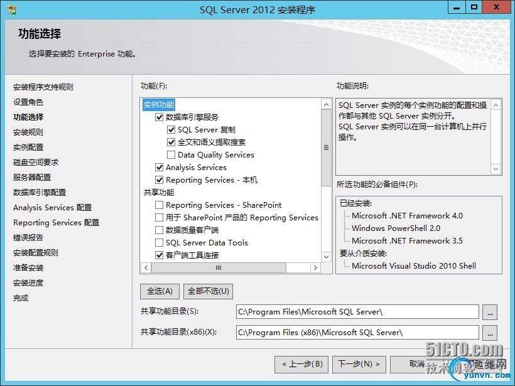Image resolution: width=515 pixels, height=386 pixels.
Task: Click feature list scroll left arrow
Action: pos(146,267)
